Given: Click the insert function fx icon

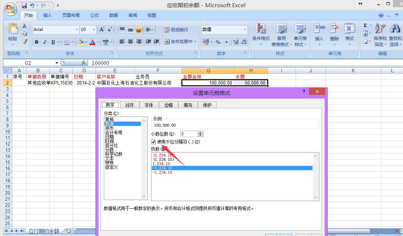Looking at the screenshot, I should point(84,63).
